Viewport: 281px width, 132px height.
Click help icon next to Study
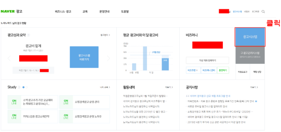coord(19,87)
